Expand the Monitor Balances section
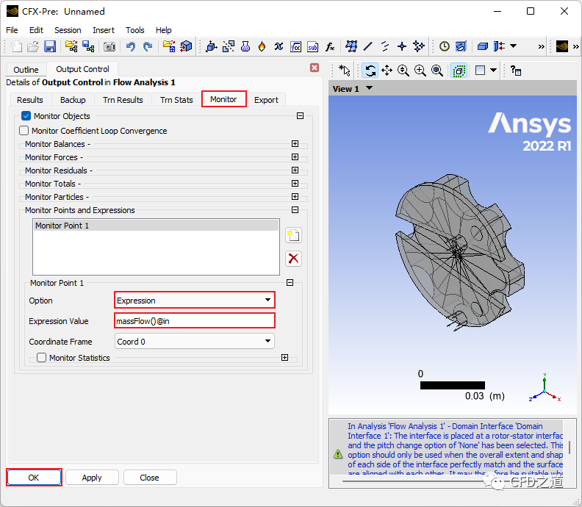 point(295,143)
